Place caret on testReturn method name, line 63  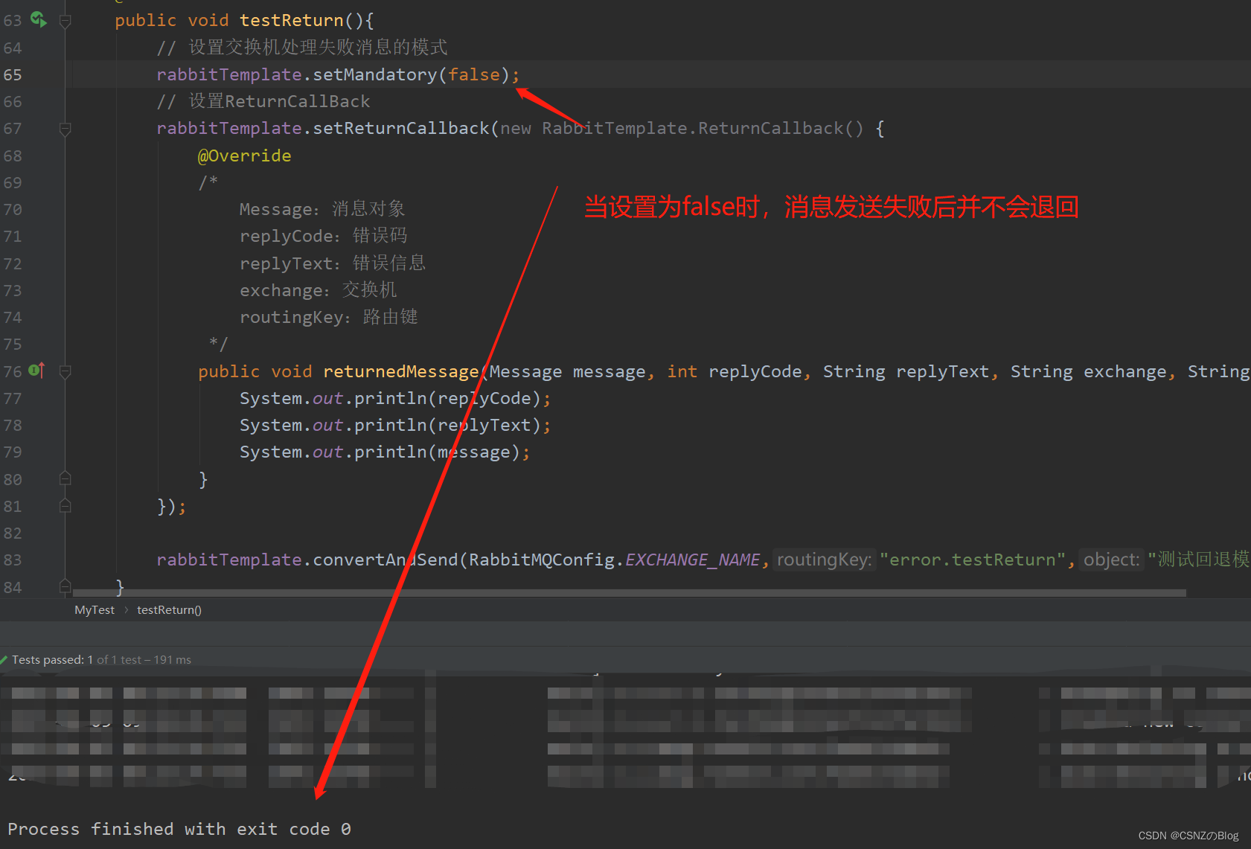292,21
